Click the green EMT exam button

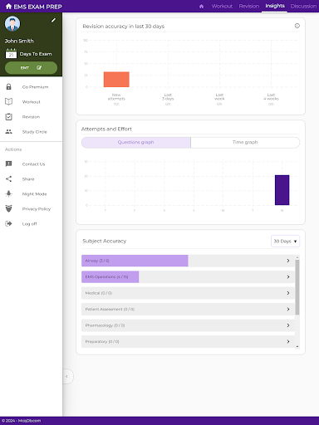pos(31,68)
